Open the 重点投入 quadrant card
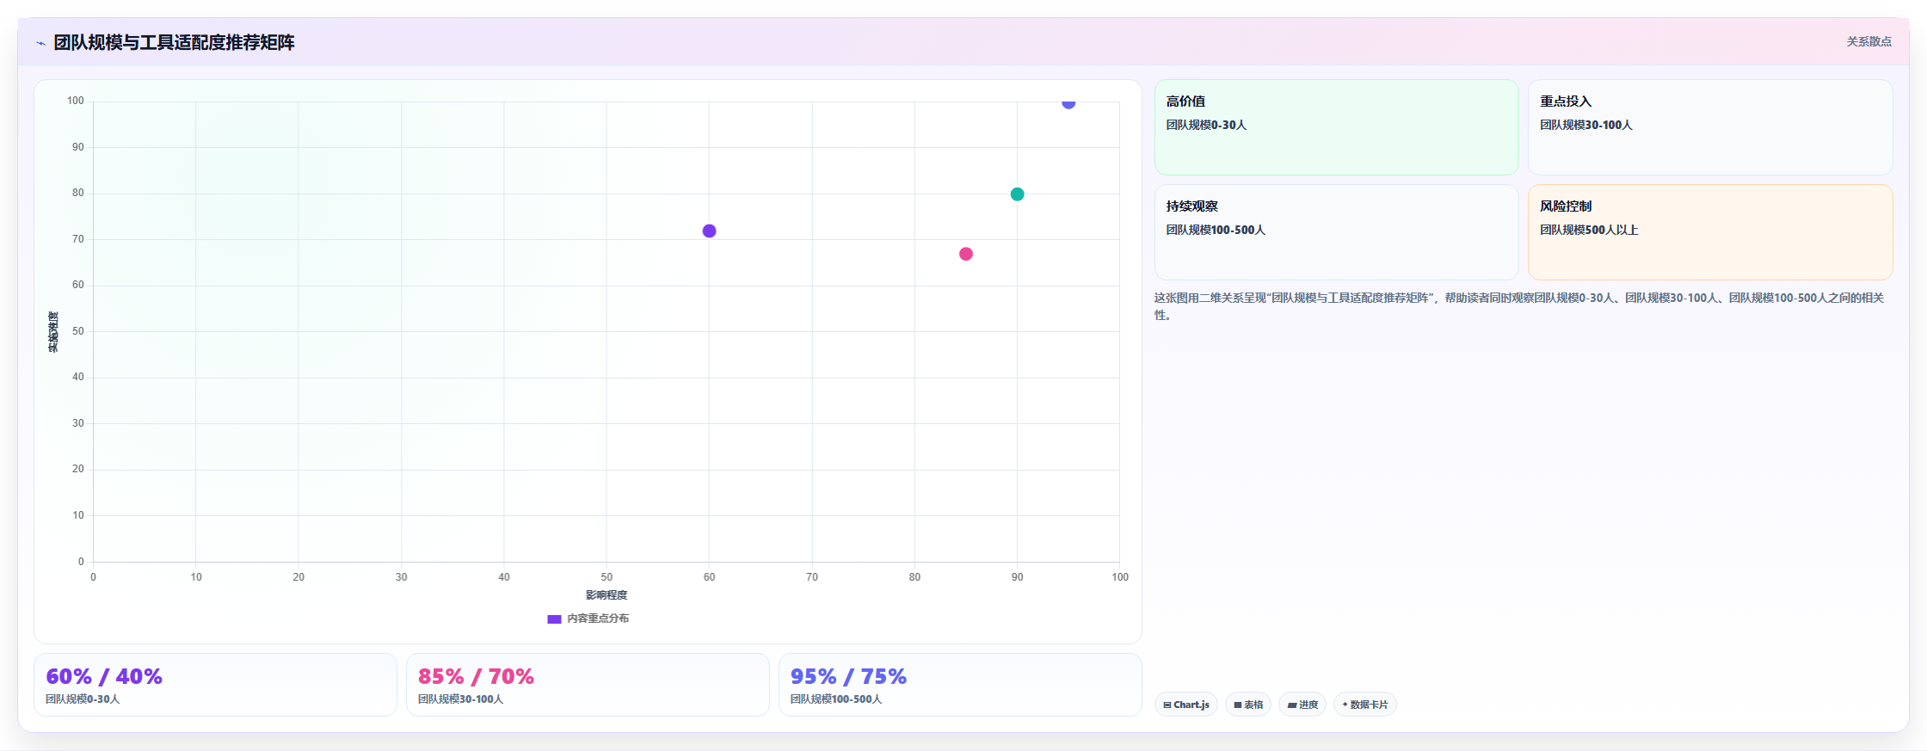 pyautogui.click(x=1710, y=127)
